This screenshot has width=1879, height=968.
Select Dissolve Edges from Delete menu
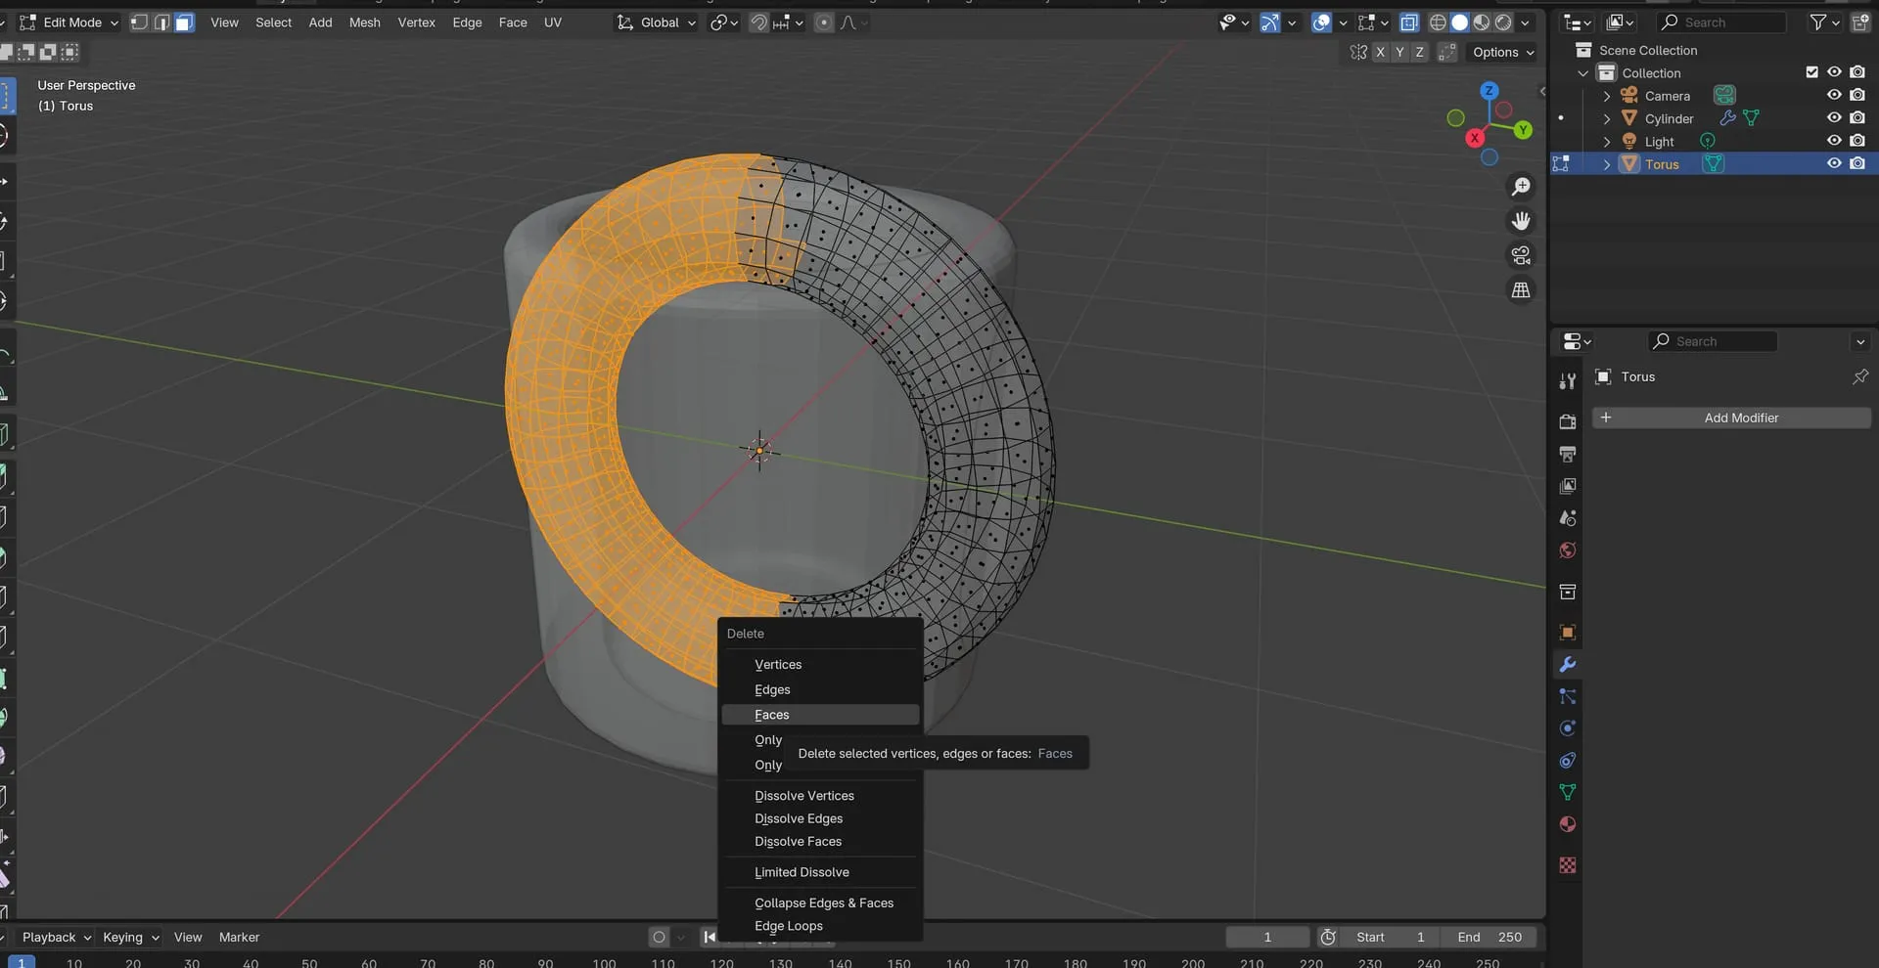[x=799, y=818]
